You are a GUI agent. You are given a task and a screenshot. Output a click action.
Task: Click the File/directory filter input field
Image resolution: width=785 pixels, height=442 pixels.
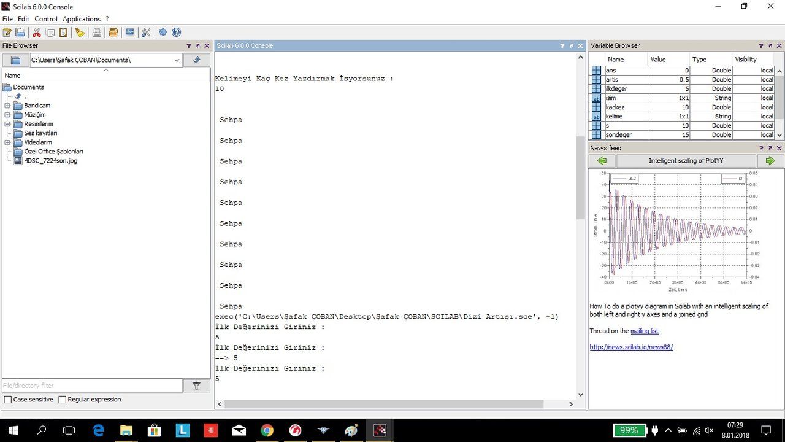point(93,386)
